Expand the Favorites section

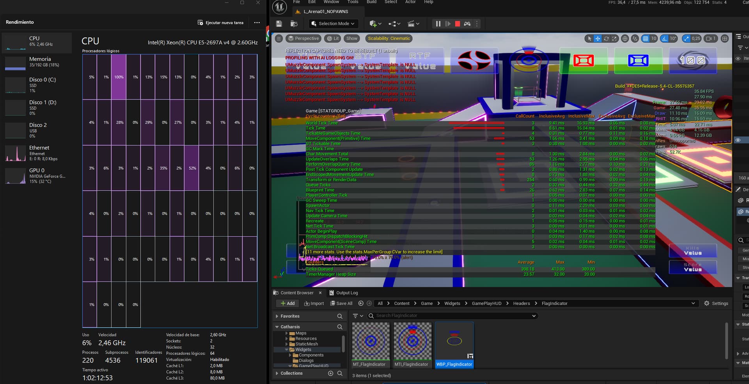click(x=277, y=316)
